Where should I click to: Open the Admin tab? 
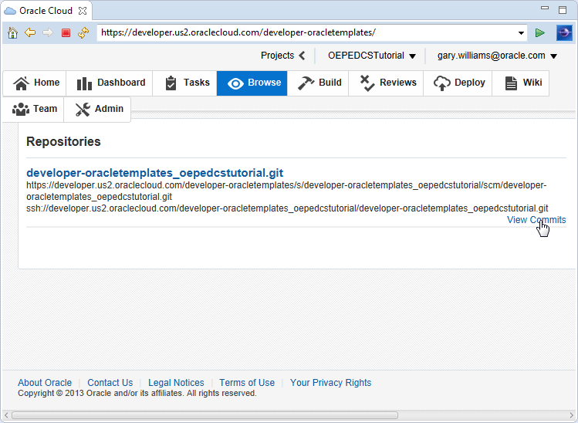98,110
